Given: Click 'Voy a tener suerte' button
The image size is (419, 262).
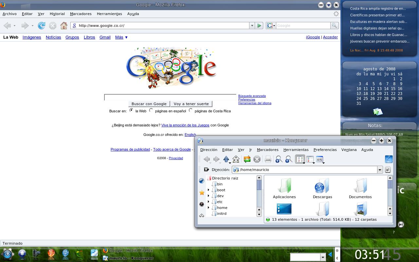Looking at the screenshot, I should [191, 104].
